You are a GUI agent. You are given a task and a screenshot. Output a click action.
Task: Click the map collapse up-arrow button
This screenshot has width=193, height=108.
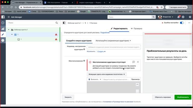pyautogui.click(x=137, y=85)
